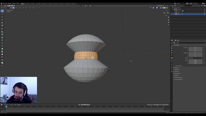Screen dimensions: 206x116
Task: Expand the Collections panel
Action: point(177,70)
